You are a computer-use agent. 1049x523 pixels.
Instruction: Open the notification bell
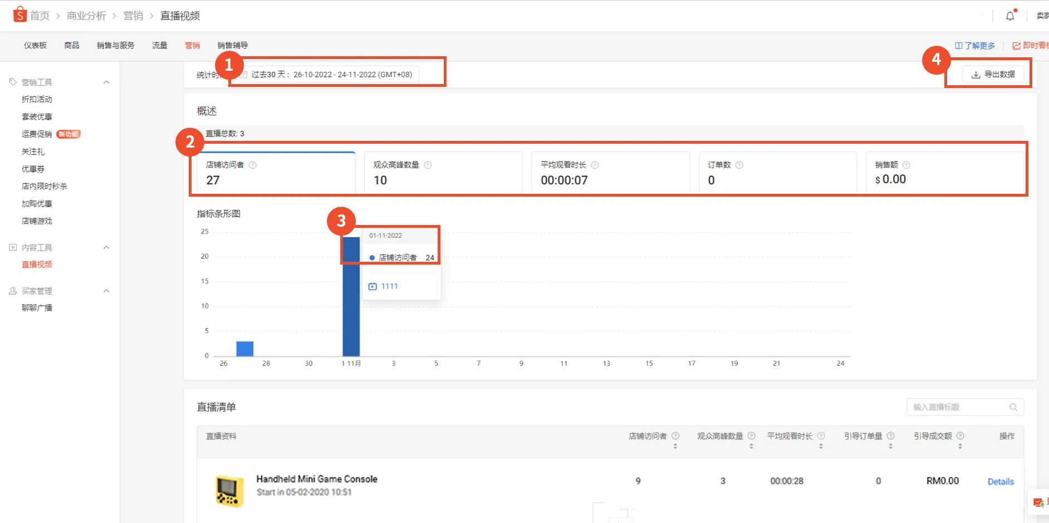click(x=1010, y=16)
